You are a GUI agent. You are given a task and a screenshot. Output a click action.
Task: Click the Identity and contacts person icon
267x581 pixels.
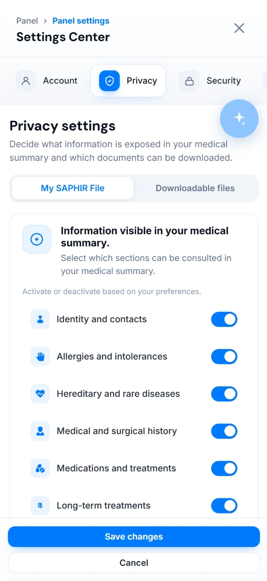[x=40, y=319]
